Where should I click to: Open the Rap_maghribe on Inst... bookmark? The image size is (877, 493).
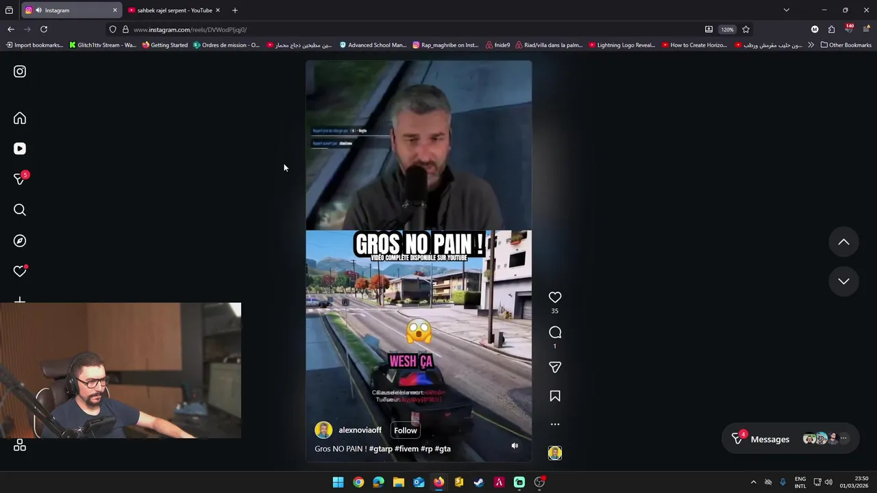click(x=445, y=45)
